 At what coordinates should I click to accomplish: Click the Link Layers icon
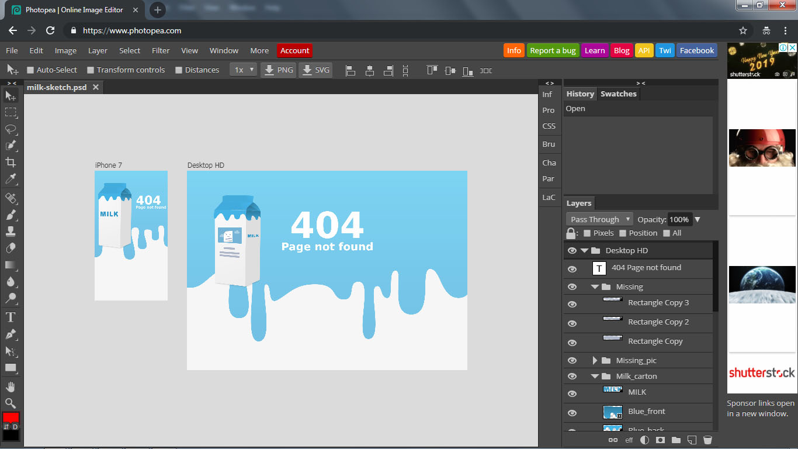613,440
